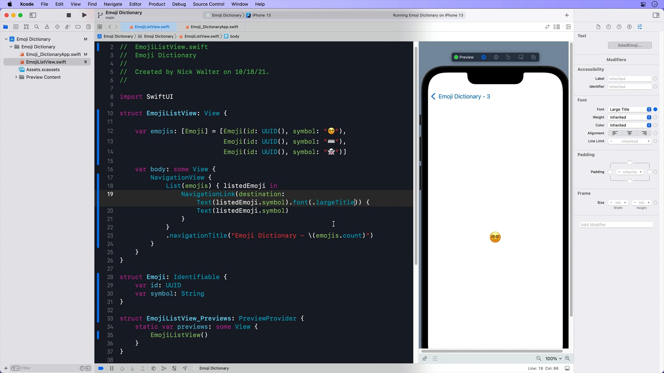664x373 pixels.
Task: Zoom in the preview canvas
Action: coord(567,358)
